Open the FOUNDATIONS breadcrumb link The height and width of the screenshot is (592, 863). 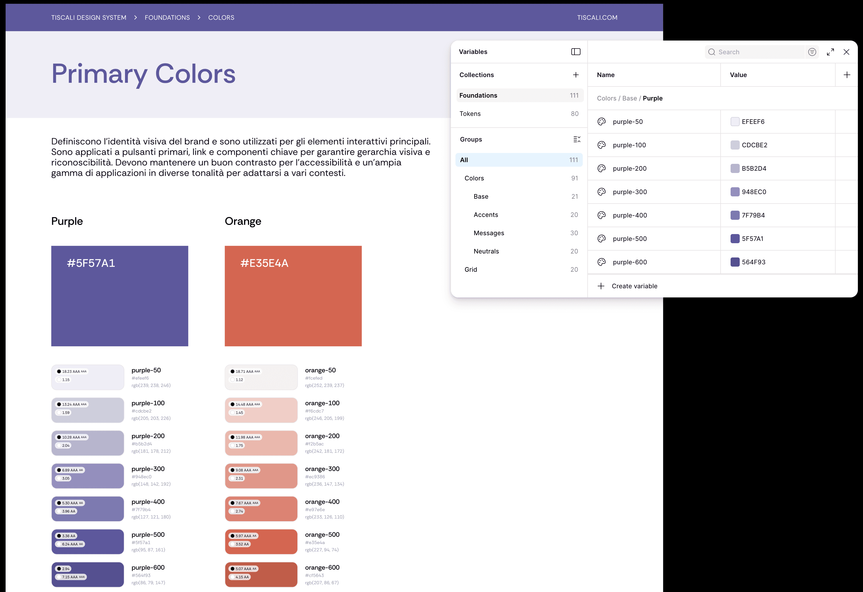point(167,17)
